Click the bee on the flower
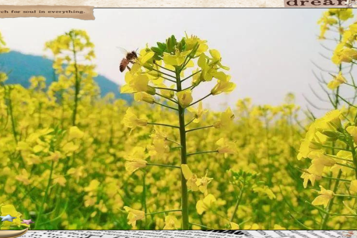The image size is (357, 238). tap(127, 60)
